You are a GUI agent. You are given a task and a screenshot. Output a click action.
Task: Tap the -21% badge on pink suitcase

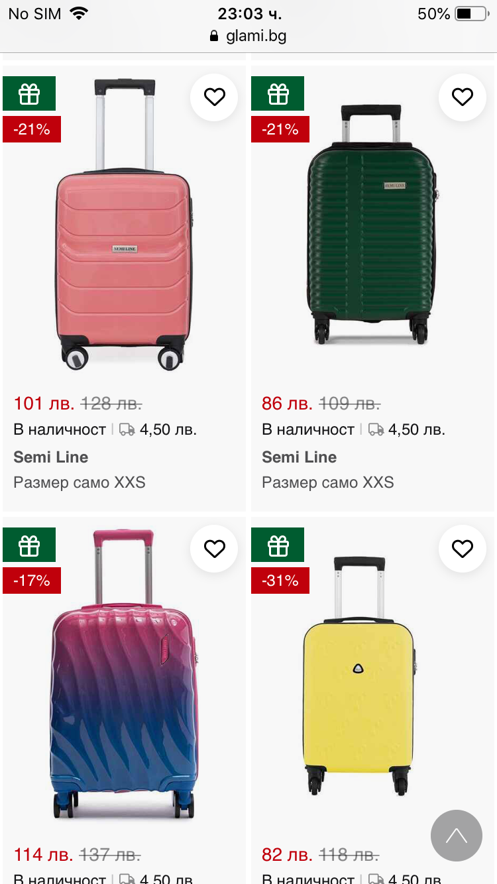[x=32, y=129]
